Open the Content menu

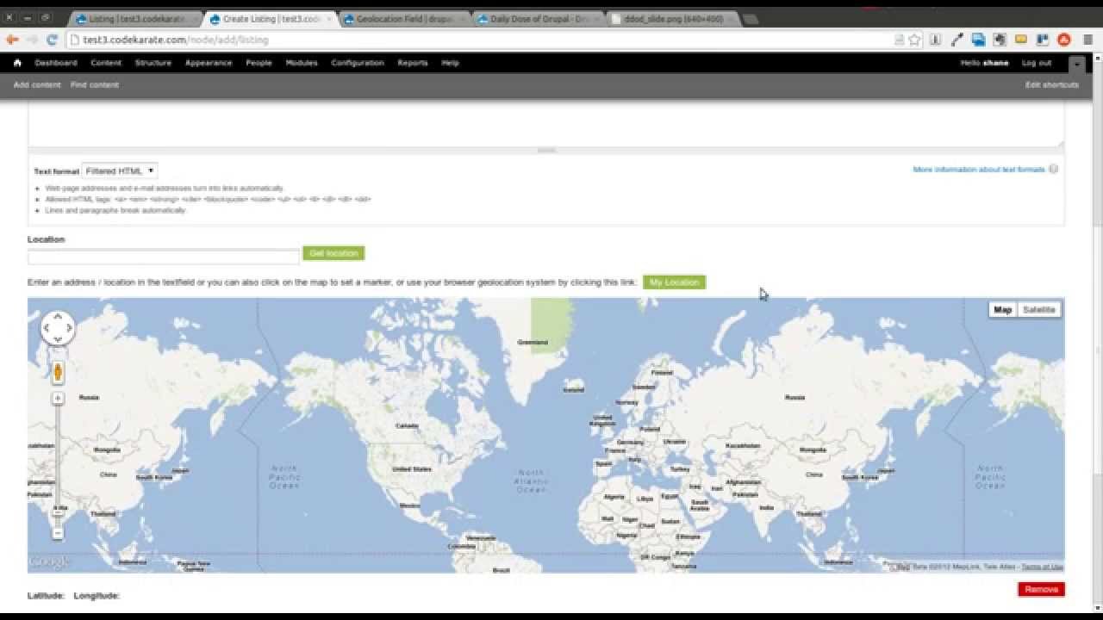[106, 63]
